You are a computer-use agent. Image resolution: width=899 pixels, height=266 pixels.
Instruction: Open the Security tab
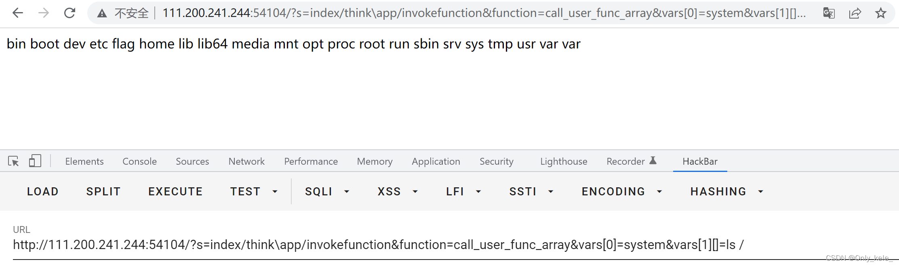pyautogui.click(x=496, y=161)
